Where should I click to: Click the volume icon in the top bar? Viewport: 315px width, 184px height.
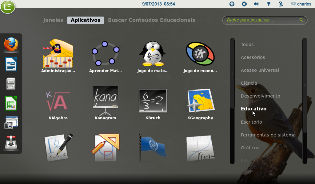pos(256,4)
